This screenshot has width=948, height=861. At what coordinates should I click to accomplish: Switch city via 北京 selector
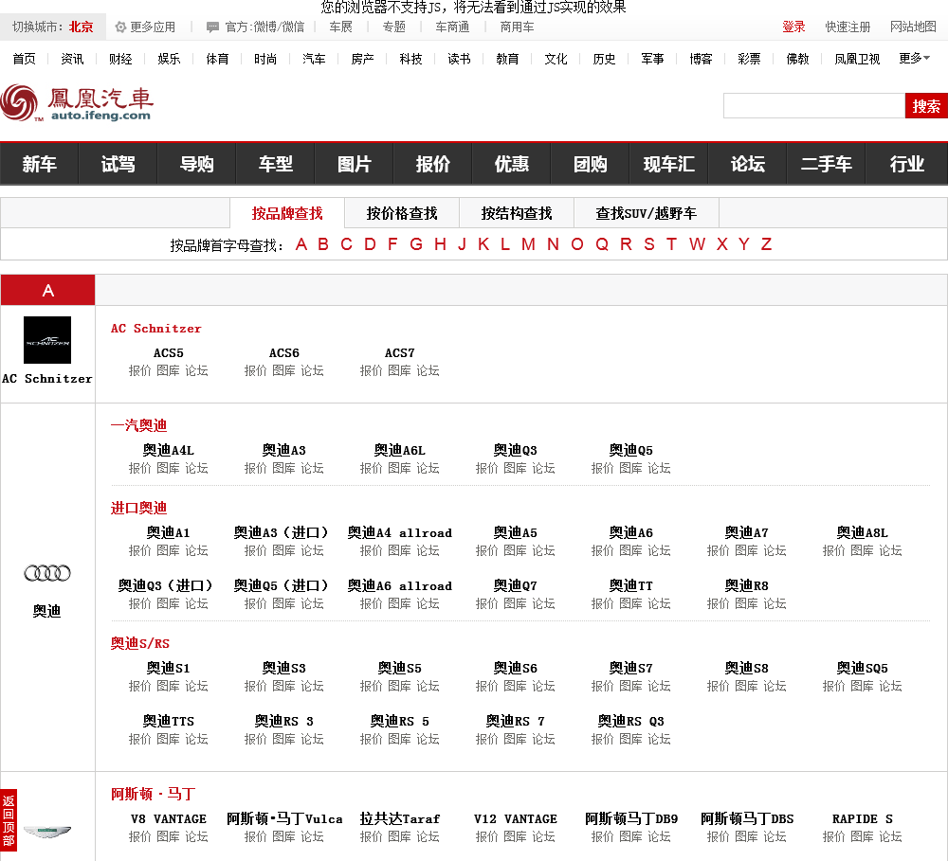click(81, 27)
